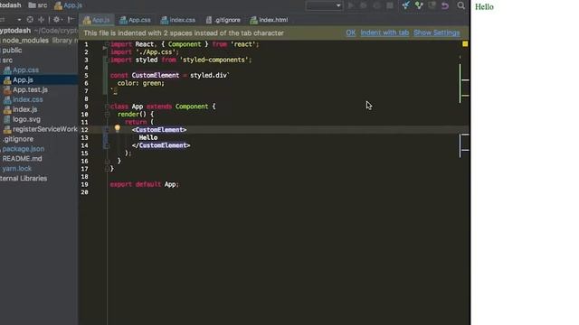579x325 pixels.
Task: Click the green Hello text in browser
Action: point(484,6)
